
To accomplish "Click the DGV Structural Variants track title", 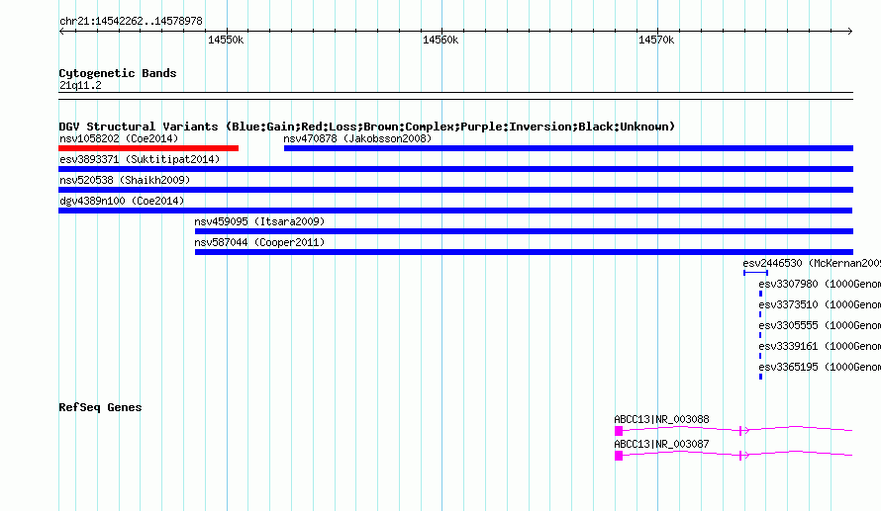I will click(367, 127).
